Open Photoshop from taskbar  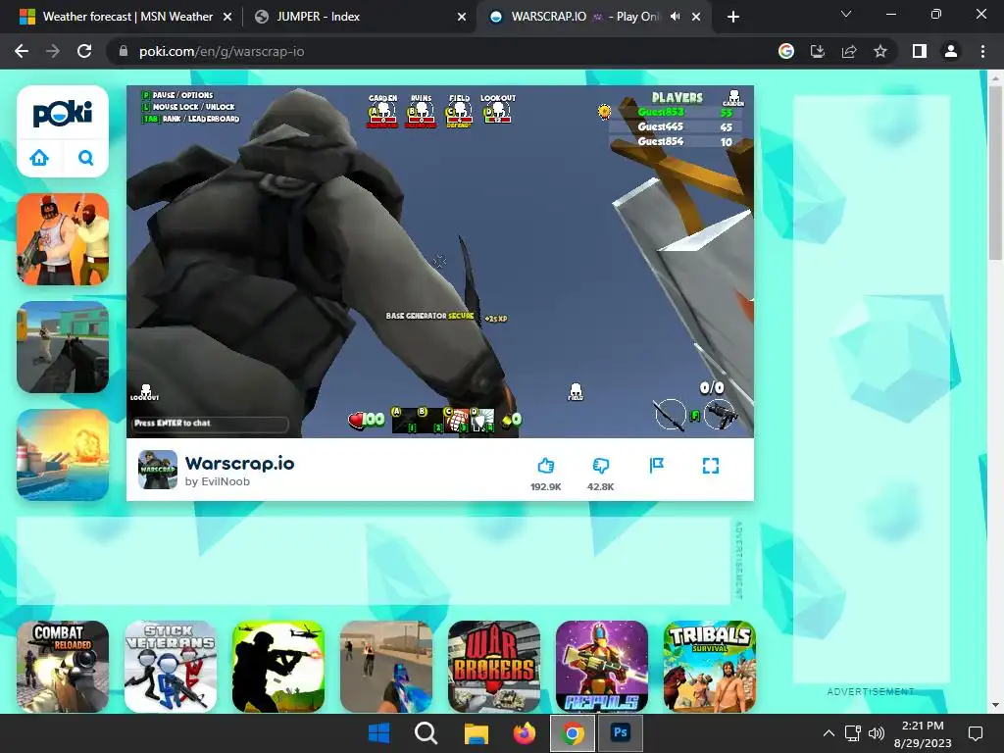620,733
